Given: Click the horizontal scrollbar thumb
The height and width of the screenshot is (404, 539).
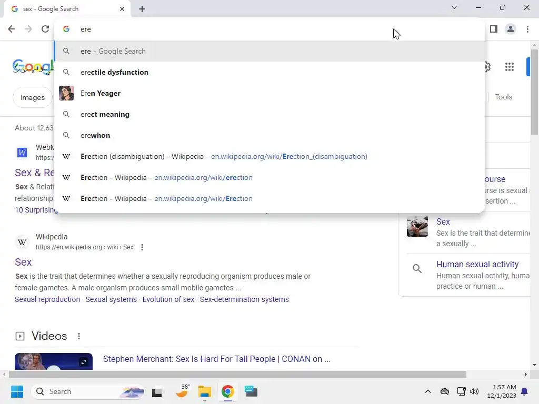Looking at the screenshot, I should (x=237, y=374).
